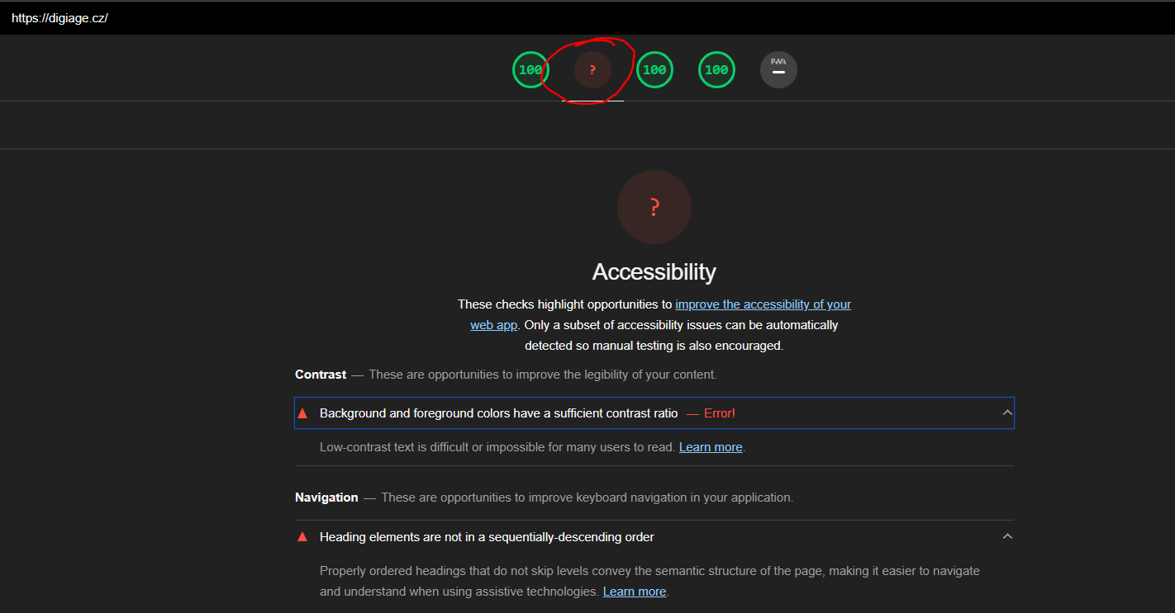Collapse the heading order audit with its chevron

pos(1007,536)
